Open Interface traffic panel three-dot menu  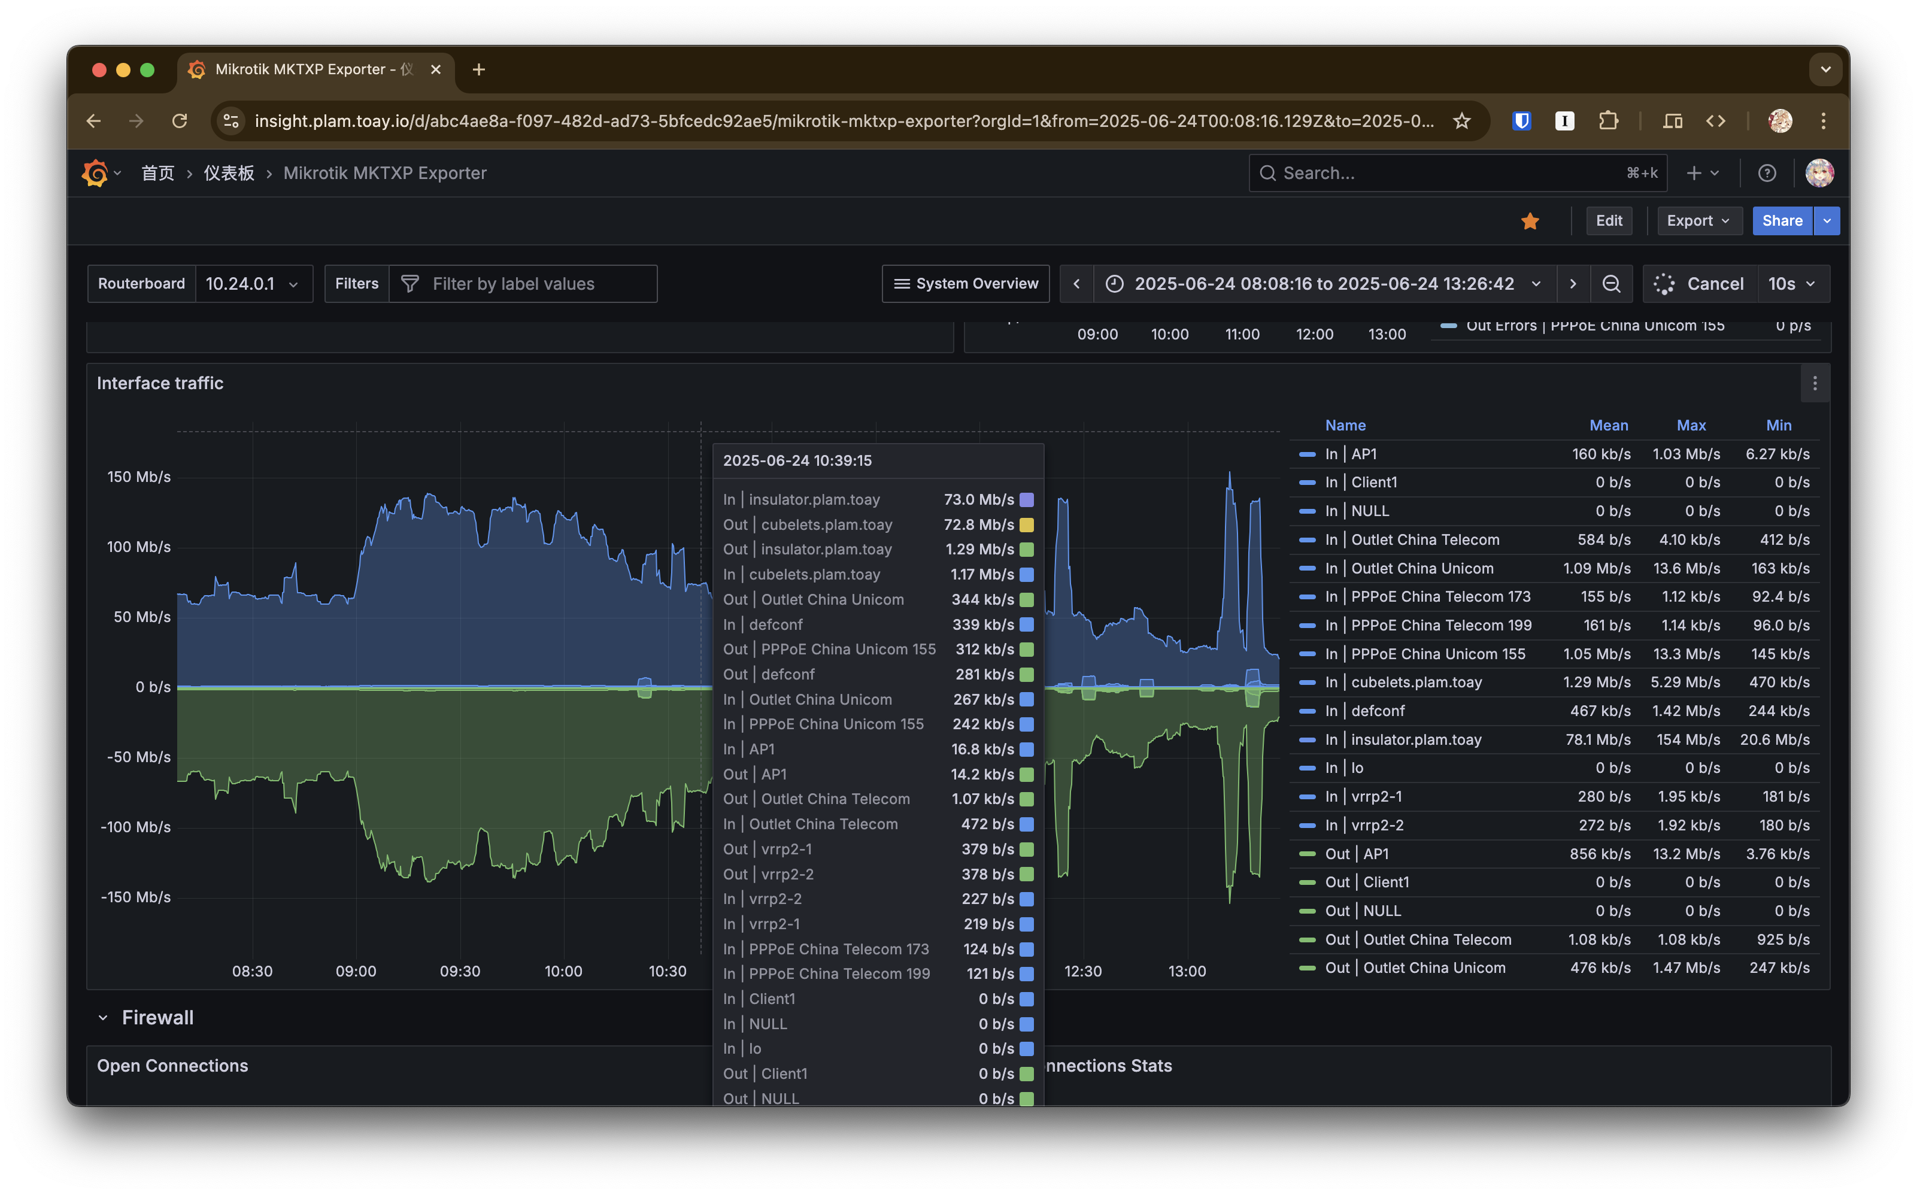tap(1814, 383)
